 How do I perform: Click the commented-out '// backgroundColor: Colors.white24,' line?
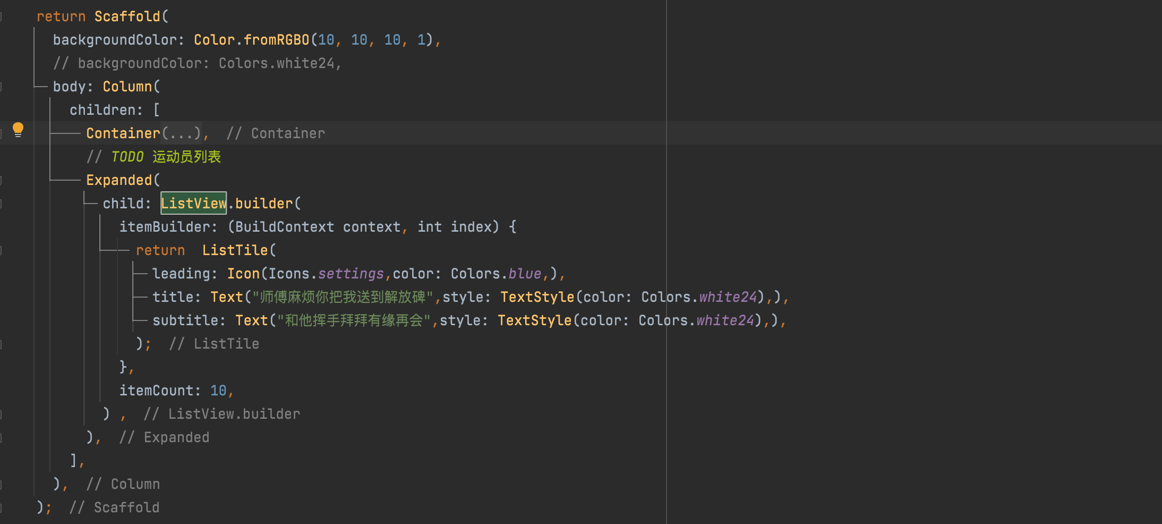pyautogui.click(x=198, y=63)
